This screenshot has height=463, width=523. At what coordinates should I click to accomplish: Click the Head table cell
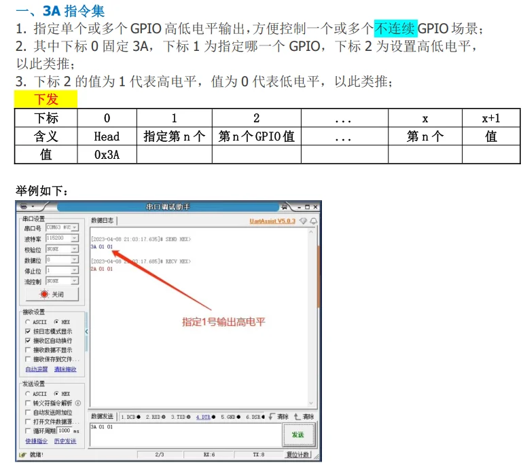[107, 136]
